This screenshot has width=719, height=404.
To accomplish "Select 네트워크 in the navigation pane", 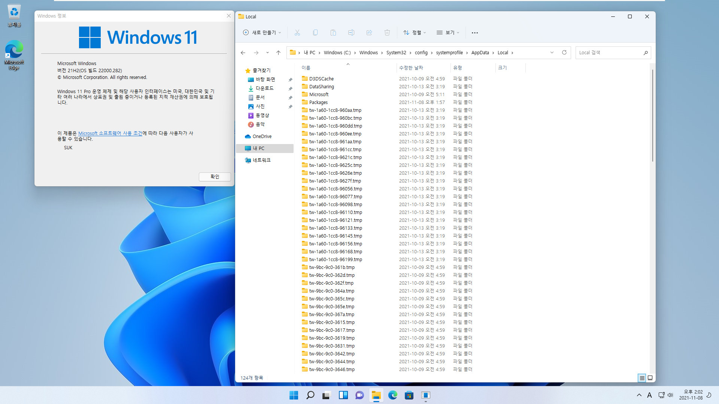I will pyautogui.click(x=261, y=160).
